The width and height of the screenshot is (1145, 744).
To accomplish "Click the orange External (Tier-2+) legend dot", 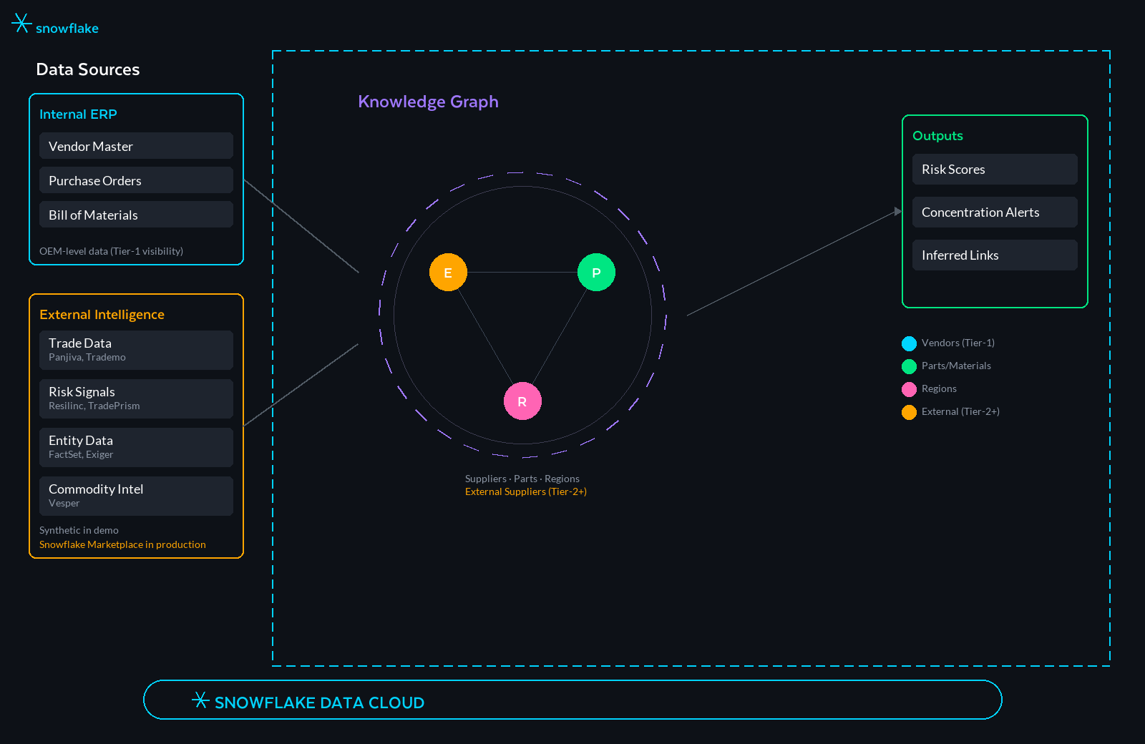I will [x=909, y=412].
